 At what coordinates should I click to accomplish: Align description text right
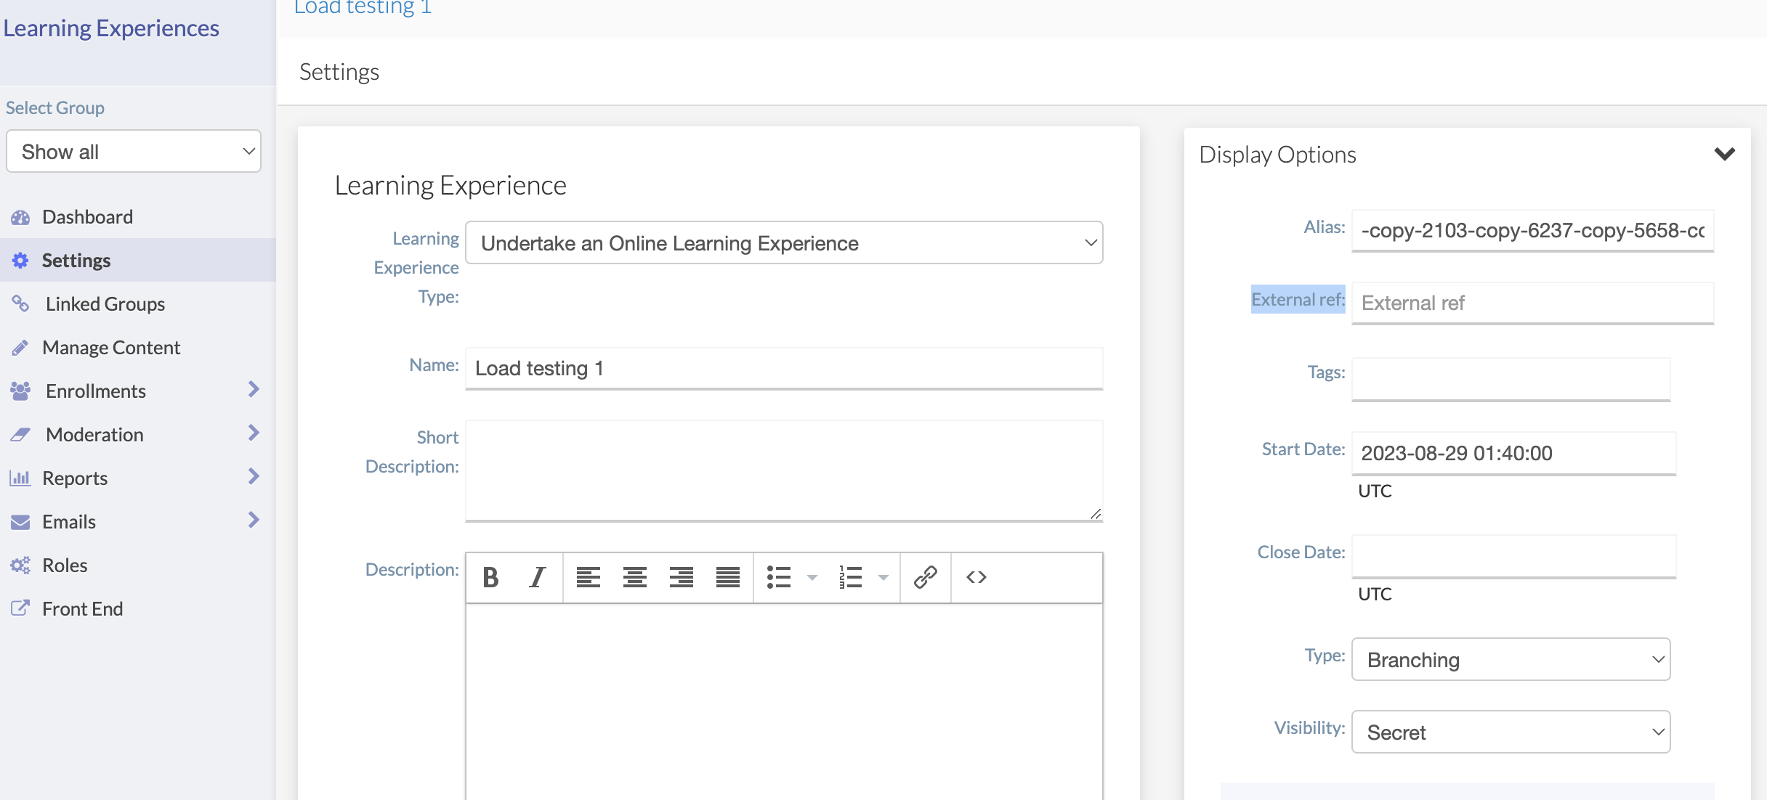(681, 578)
